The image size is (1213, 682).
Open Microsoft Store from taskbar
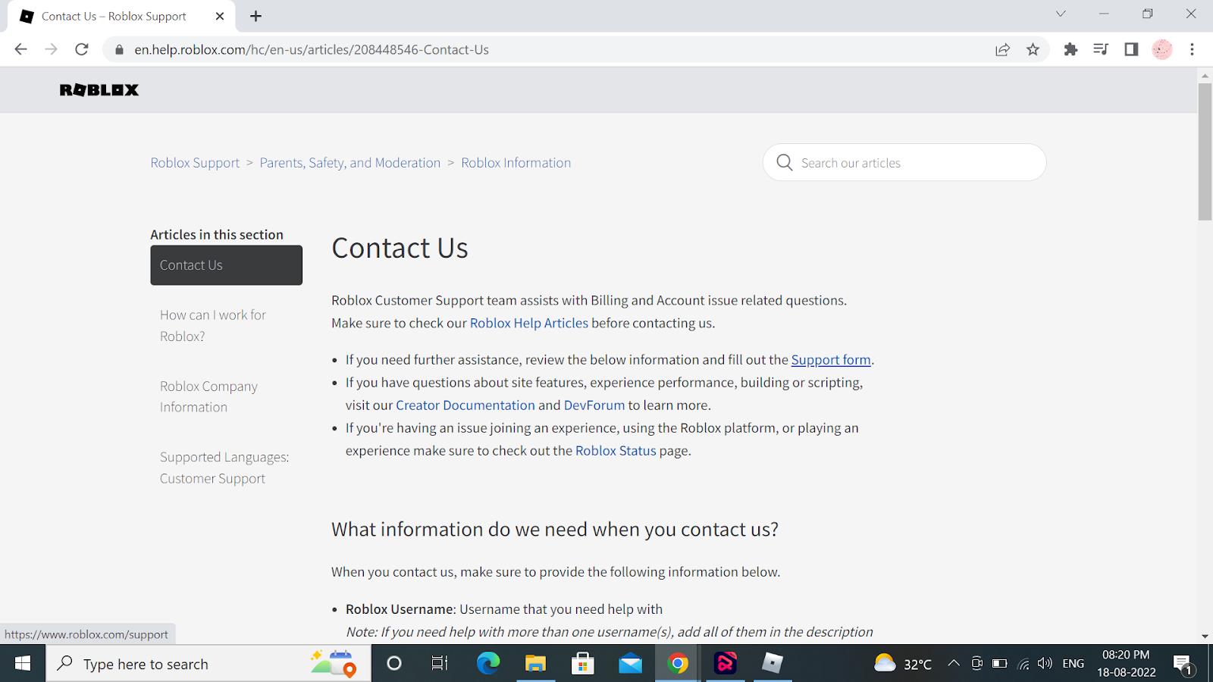pyautogui.click(x=582, y=664)
